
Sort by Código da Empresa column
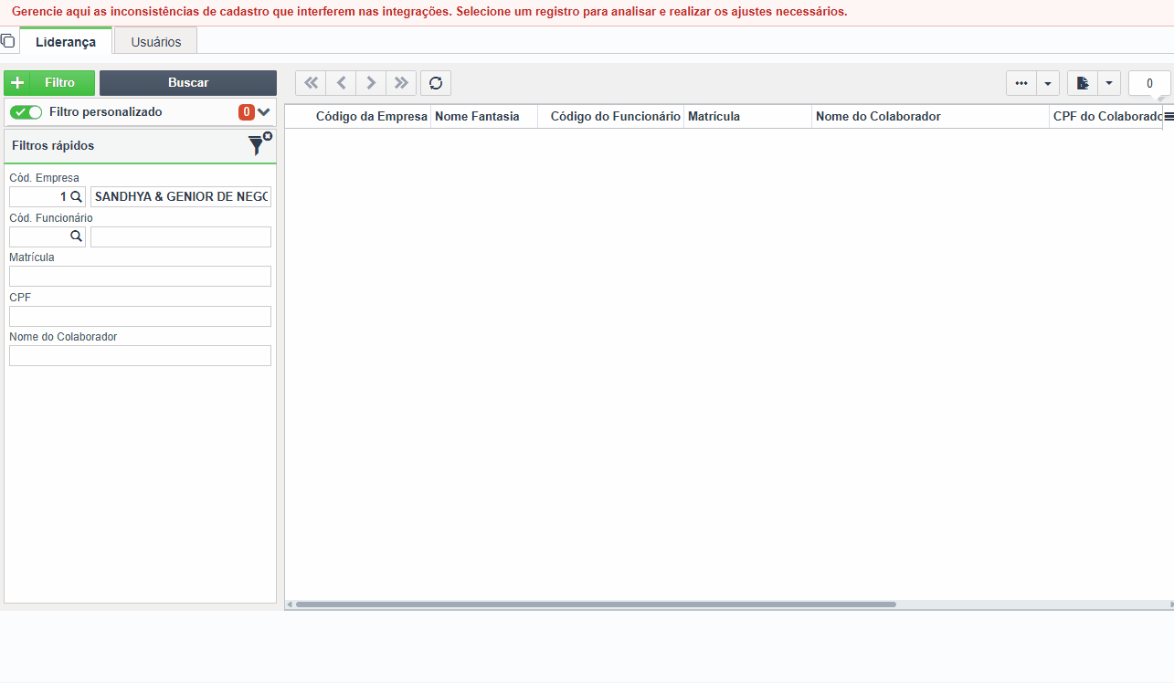[371, 116]
